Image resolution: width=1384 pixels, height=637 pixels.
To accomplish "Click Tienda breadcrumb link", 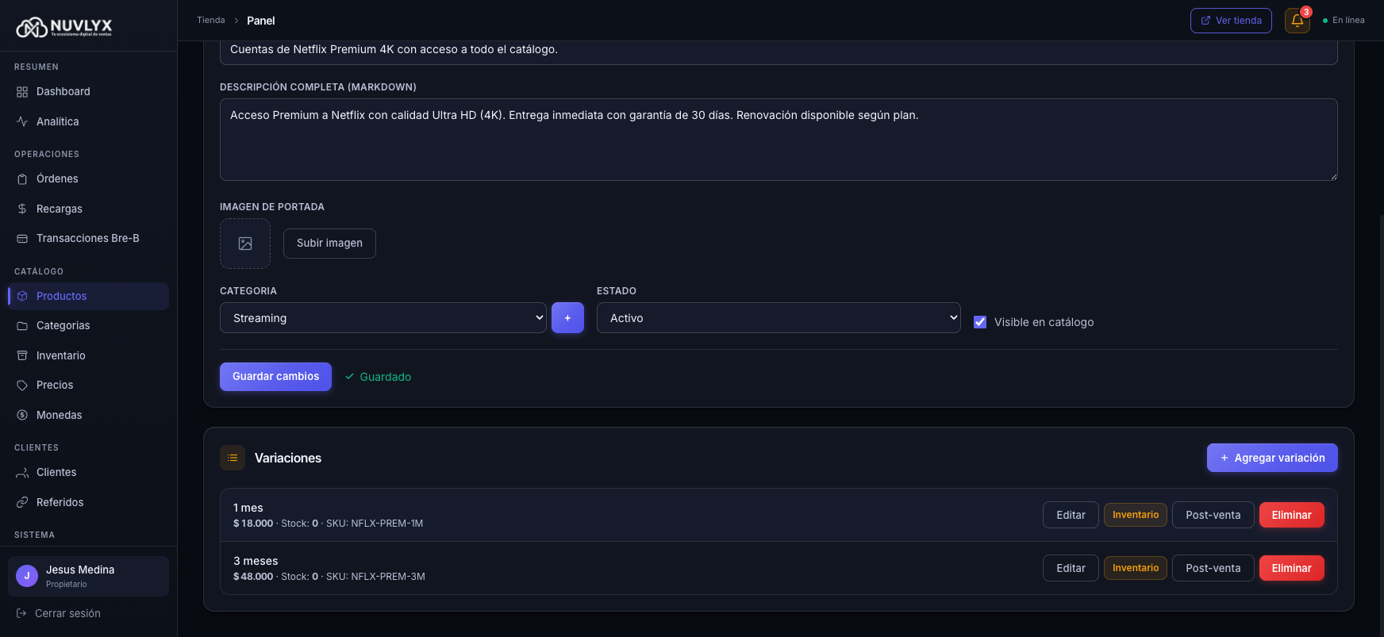I will point(211,21).
